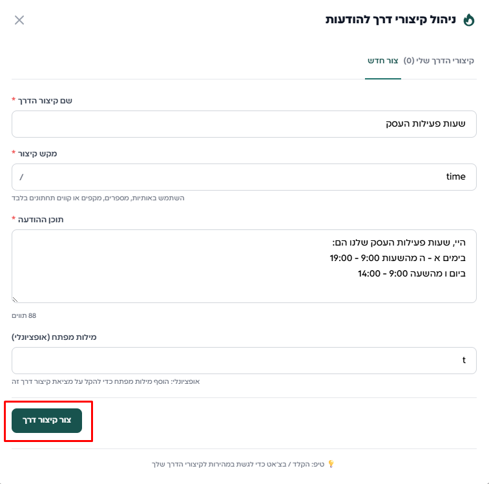The height and width of the screenshot is (484, 489).
Task: Click the dialog title 'ניהול קיצורי דרך להודעות'
Action: click(x=391, y=20)
